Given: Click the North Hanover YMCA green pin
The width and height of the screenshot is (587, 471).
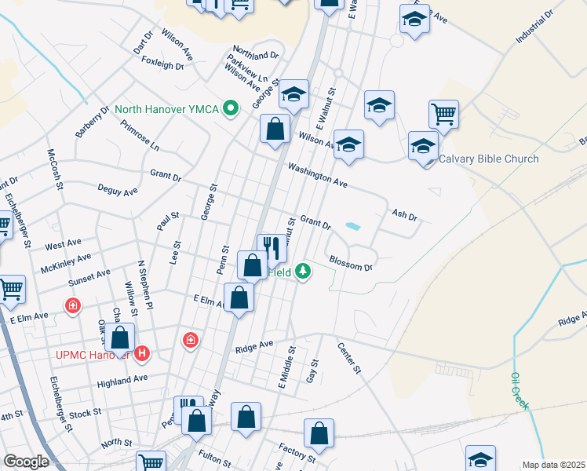Looking at the screenshot, I should pyautogui.click(x=231, y=108).
